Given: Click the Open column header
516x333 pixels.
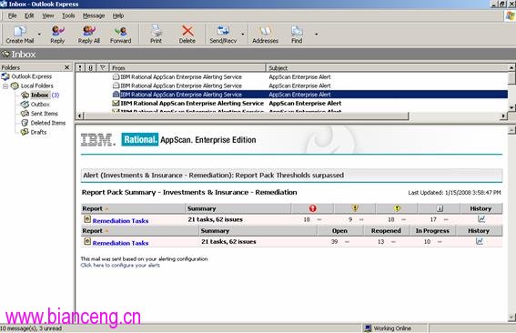Looking at the screenshot, I should tap(339, 231).
